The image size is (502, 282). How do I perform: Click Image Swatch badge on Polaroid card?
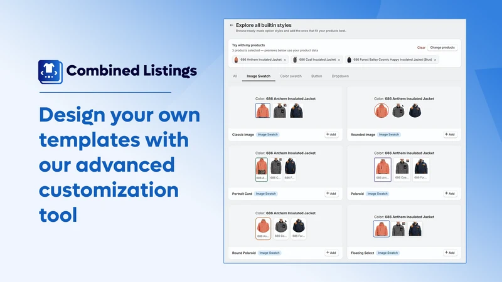[378, 194]
